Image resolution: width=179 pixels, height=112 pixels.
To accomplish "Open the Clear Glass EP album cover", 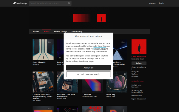I will [x=43, y=50].
